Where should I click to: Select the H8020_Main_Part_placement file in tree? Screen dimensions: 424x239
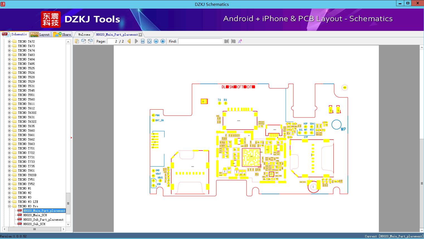44,211
